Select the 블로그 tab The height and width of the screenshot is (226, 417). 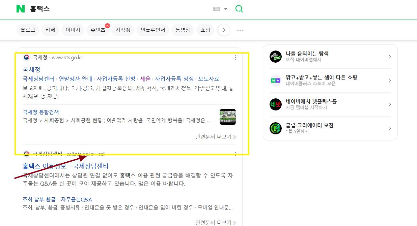point(28,30)
